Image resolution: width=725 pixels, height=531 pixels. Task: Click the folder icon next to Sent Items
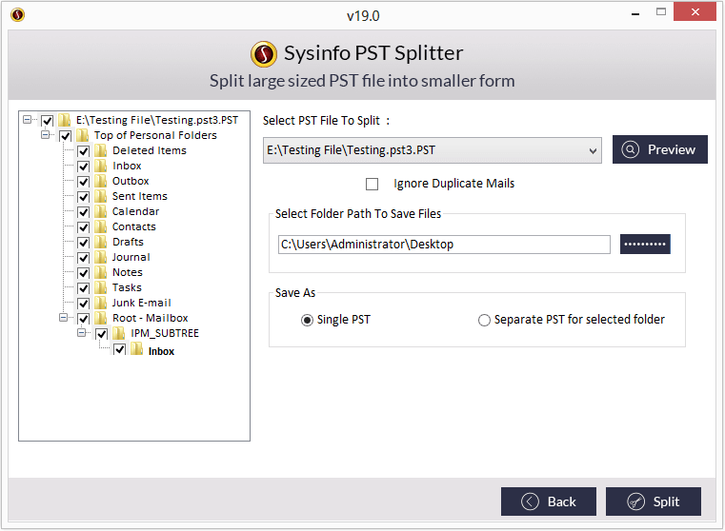[100, 196]
